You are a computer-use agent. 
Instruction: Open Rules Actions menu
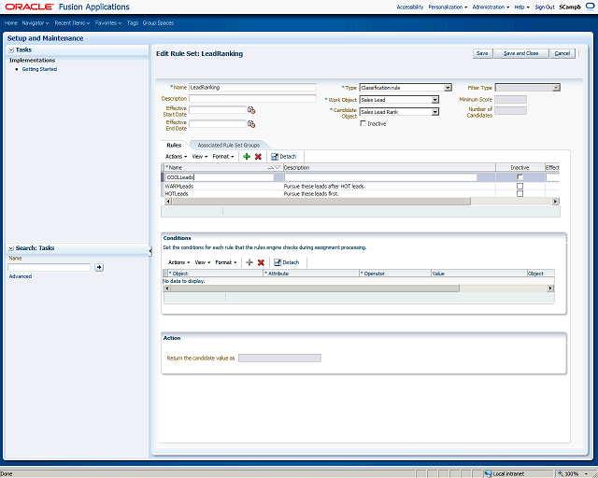tap(176, 156)
